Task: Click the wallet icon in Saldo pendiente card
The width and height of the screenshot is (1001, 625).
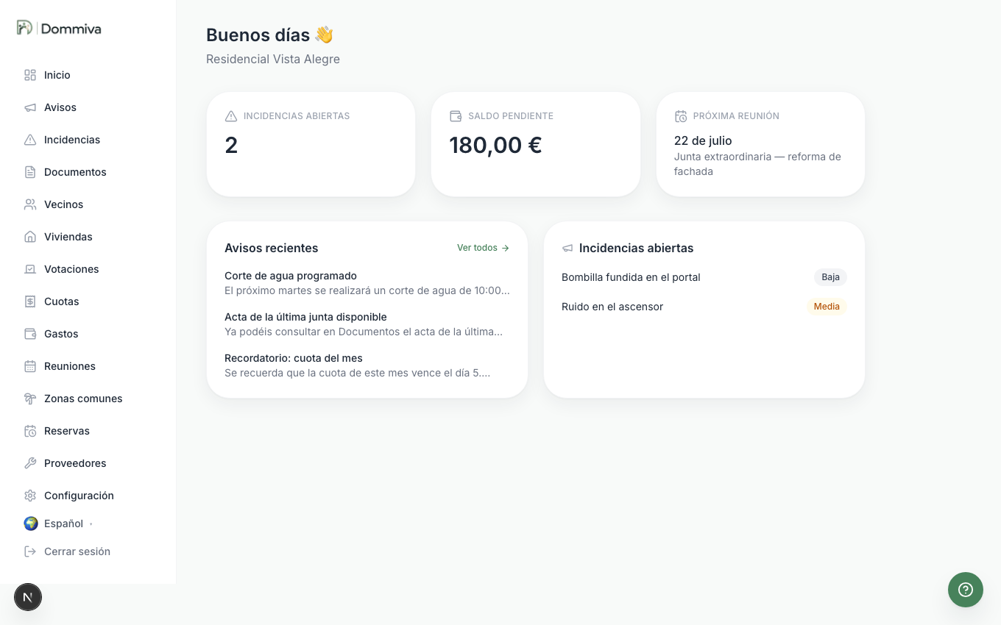Action: click(x=456, y=116)
